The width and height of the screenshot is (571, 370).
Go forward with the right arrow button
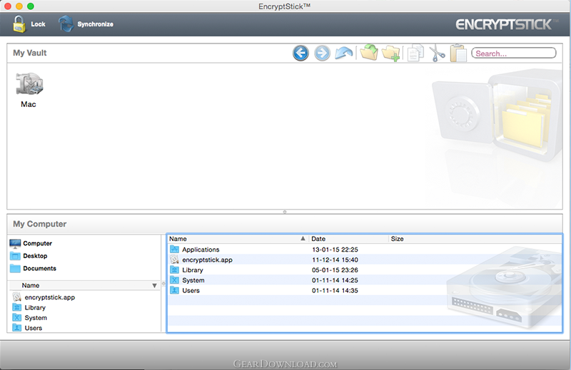322,53
